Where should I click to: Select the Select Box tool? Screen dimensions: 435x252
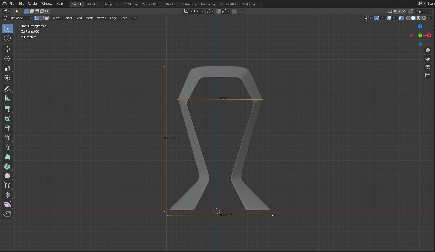7,29
